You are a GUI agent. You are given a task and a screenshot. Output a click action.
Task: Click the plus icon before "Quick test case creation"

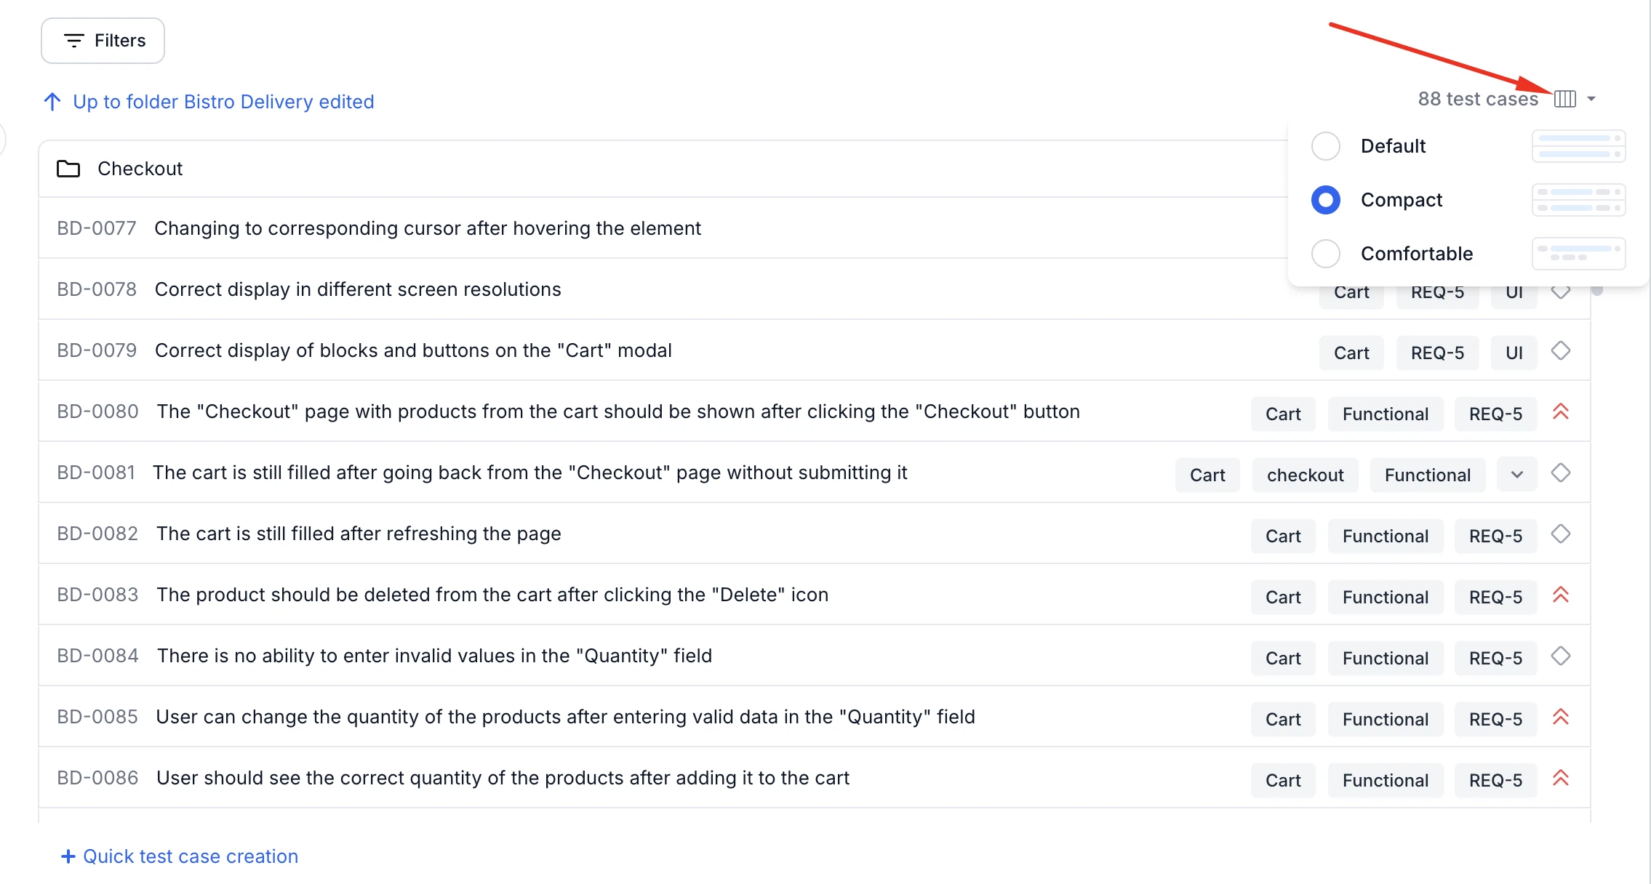(x=68, y=856)
